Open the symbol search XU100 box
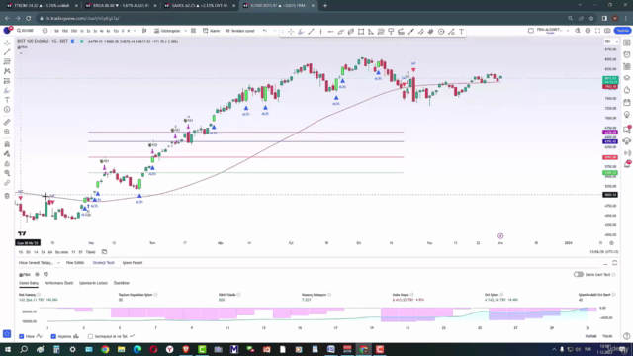The image size is (633, 356). (27, 31)
